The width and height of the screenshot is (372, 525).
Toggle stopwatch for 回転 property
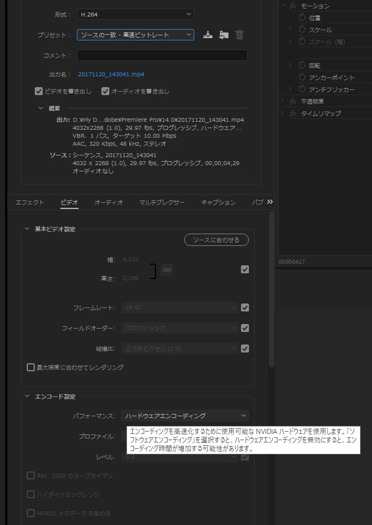tap(302, 65)
